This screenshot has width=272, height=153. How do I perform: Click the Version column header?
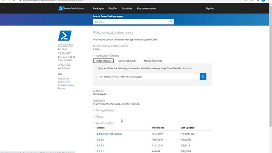click(x=101, y=127)
